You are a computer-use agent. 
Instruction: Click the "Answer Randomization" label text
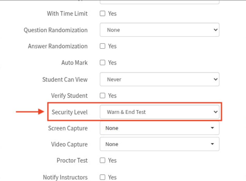click(x=58, y=46)
